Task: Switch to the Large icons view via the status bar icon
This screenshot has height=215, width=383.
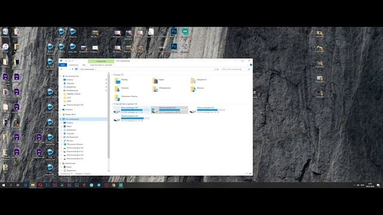Action: (250, 174)
